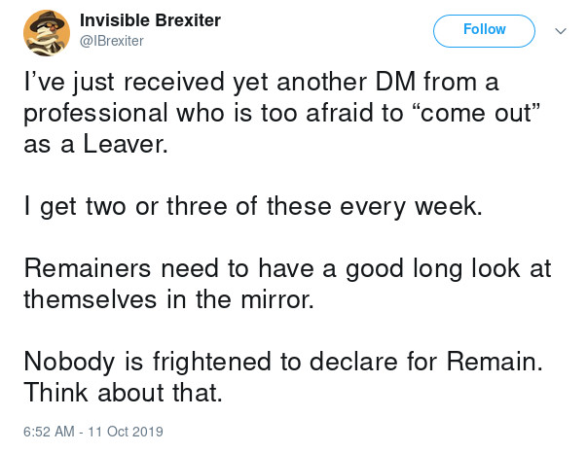Click the sentence Nobody is frightened to declare
This screenshot has height=452, width=587.
click(x=283, y=362)
